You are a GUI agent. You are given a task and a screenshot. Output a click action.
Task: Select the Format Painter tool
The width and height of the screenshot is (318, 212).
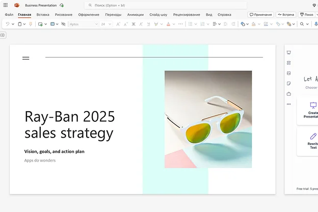pos(31,24)
